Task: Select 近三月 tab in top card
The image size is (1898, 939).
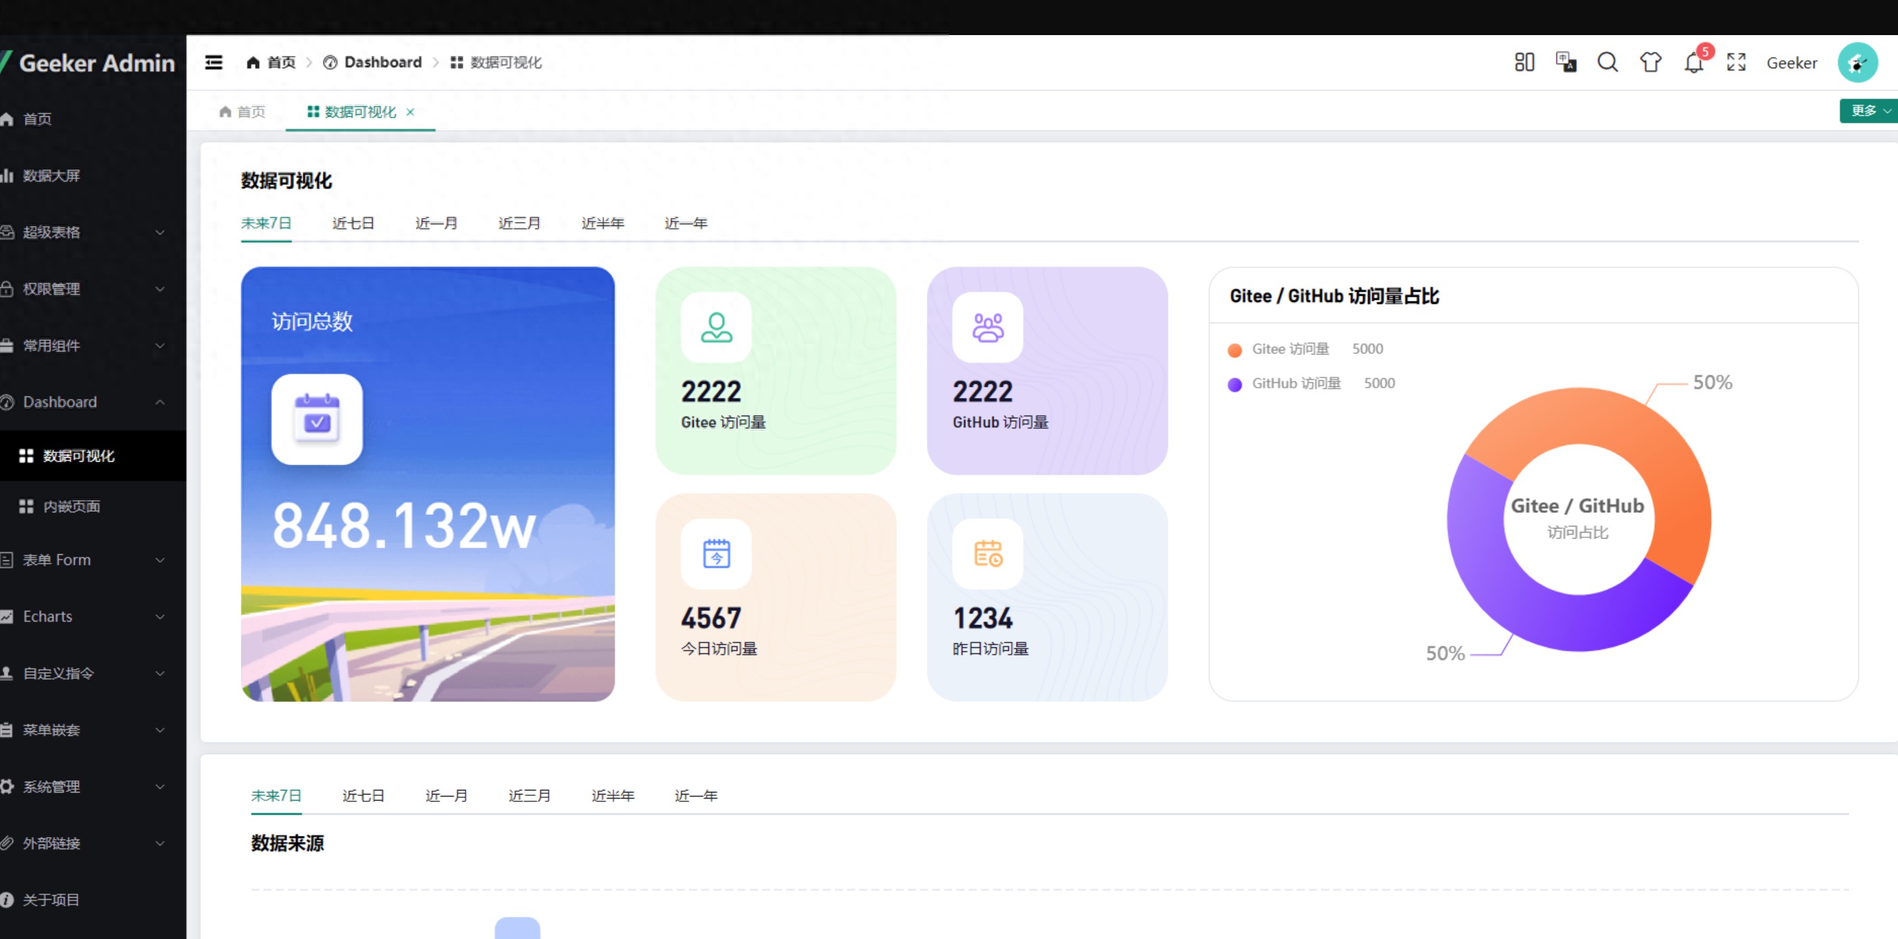Action: [519, 223]
